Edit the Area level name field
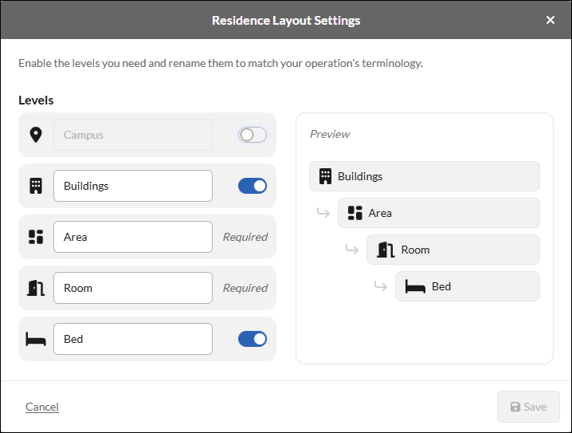 pyautogui.click(x=133, y=237)
